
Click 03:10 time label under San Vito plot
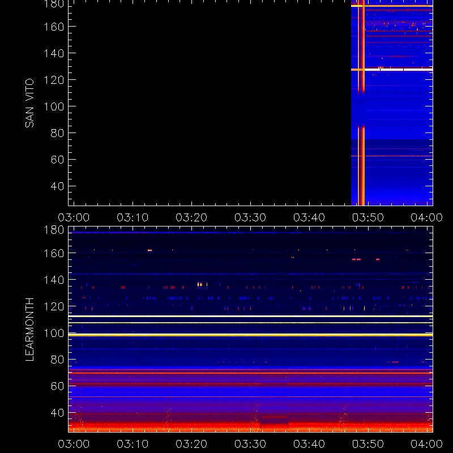(133, 217)
